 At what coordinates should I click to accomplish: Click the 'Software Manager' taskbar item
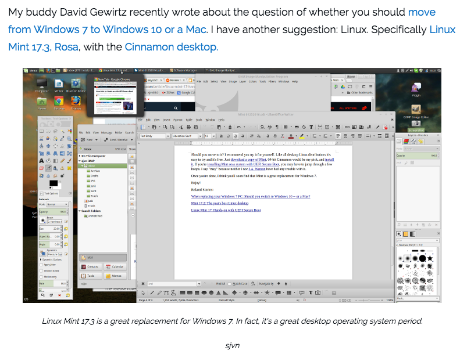click(x=183, y=71)
